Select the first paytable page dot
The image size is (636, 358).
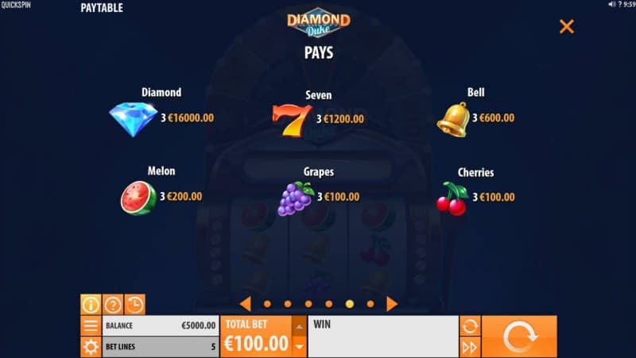pos(267,304)
